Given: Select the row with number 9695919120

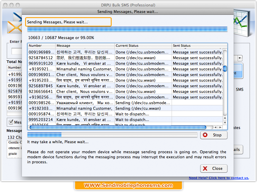Looking at the screenshot, I should (125, 63).
